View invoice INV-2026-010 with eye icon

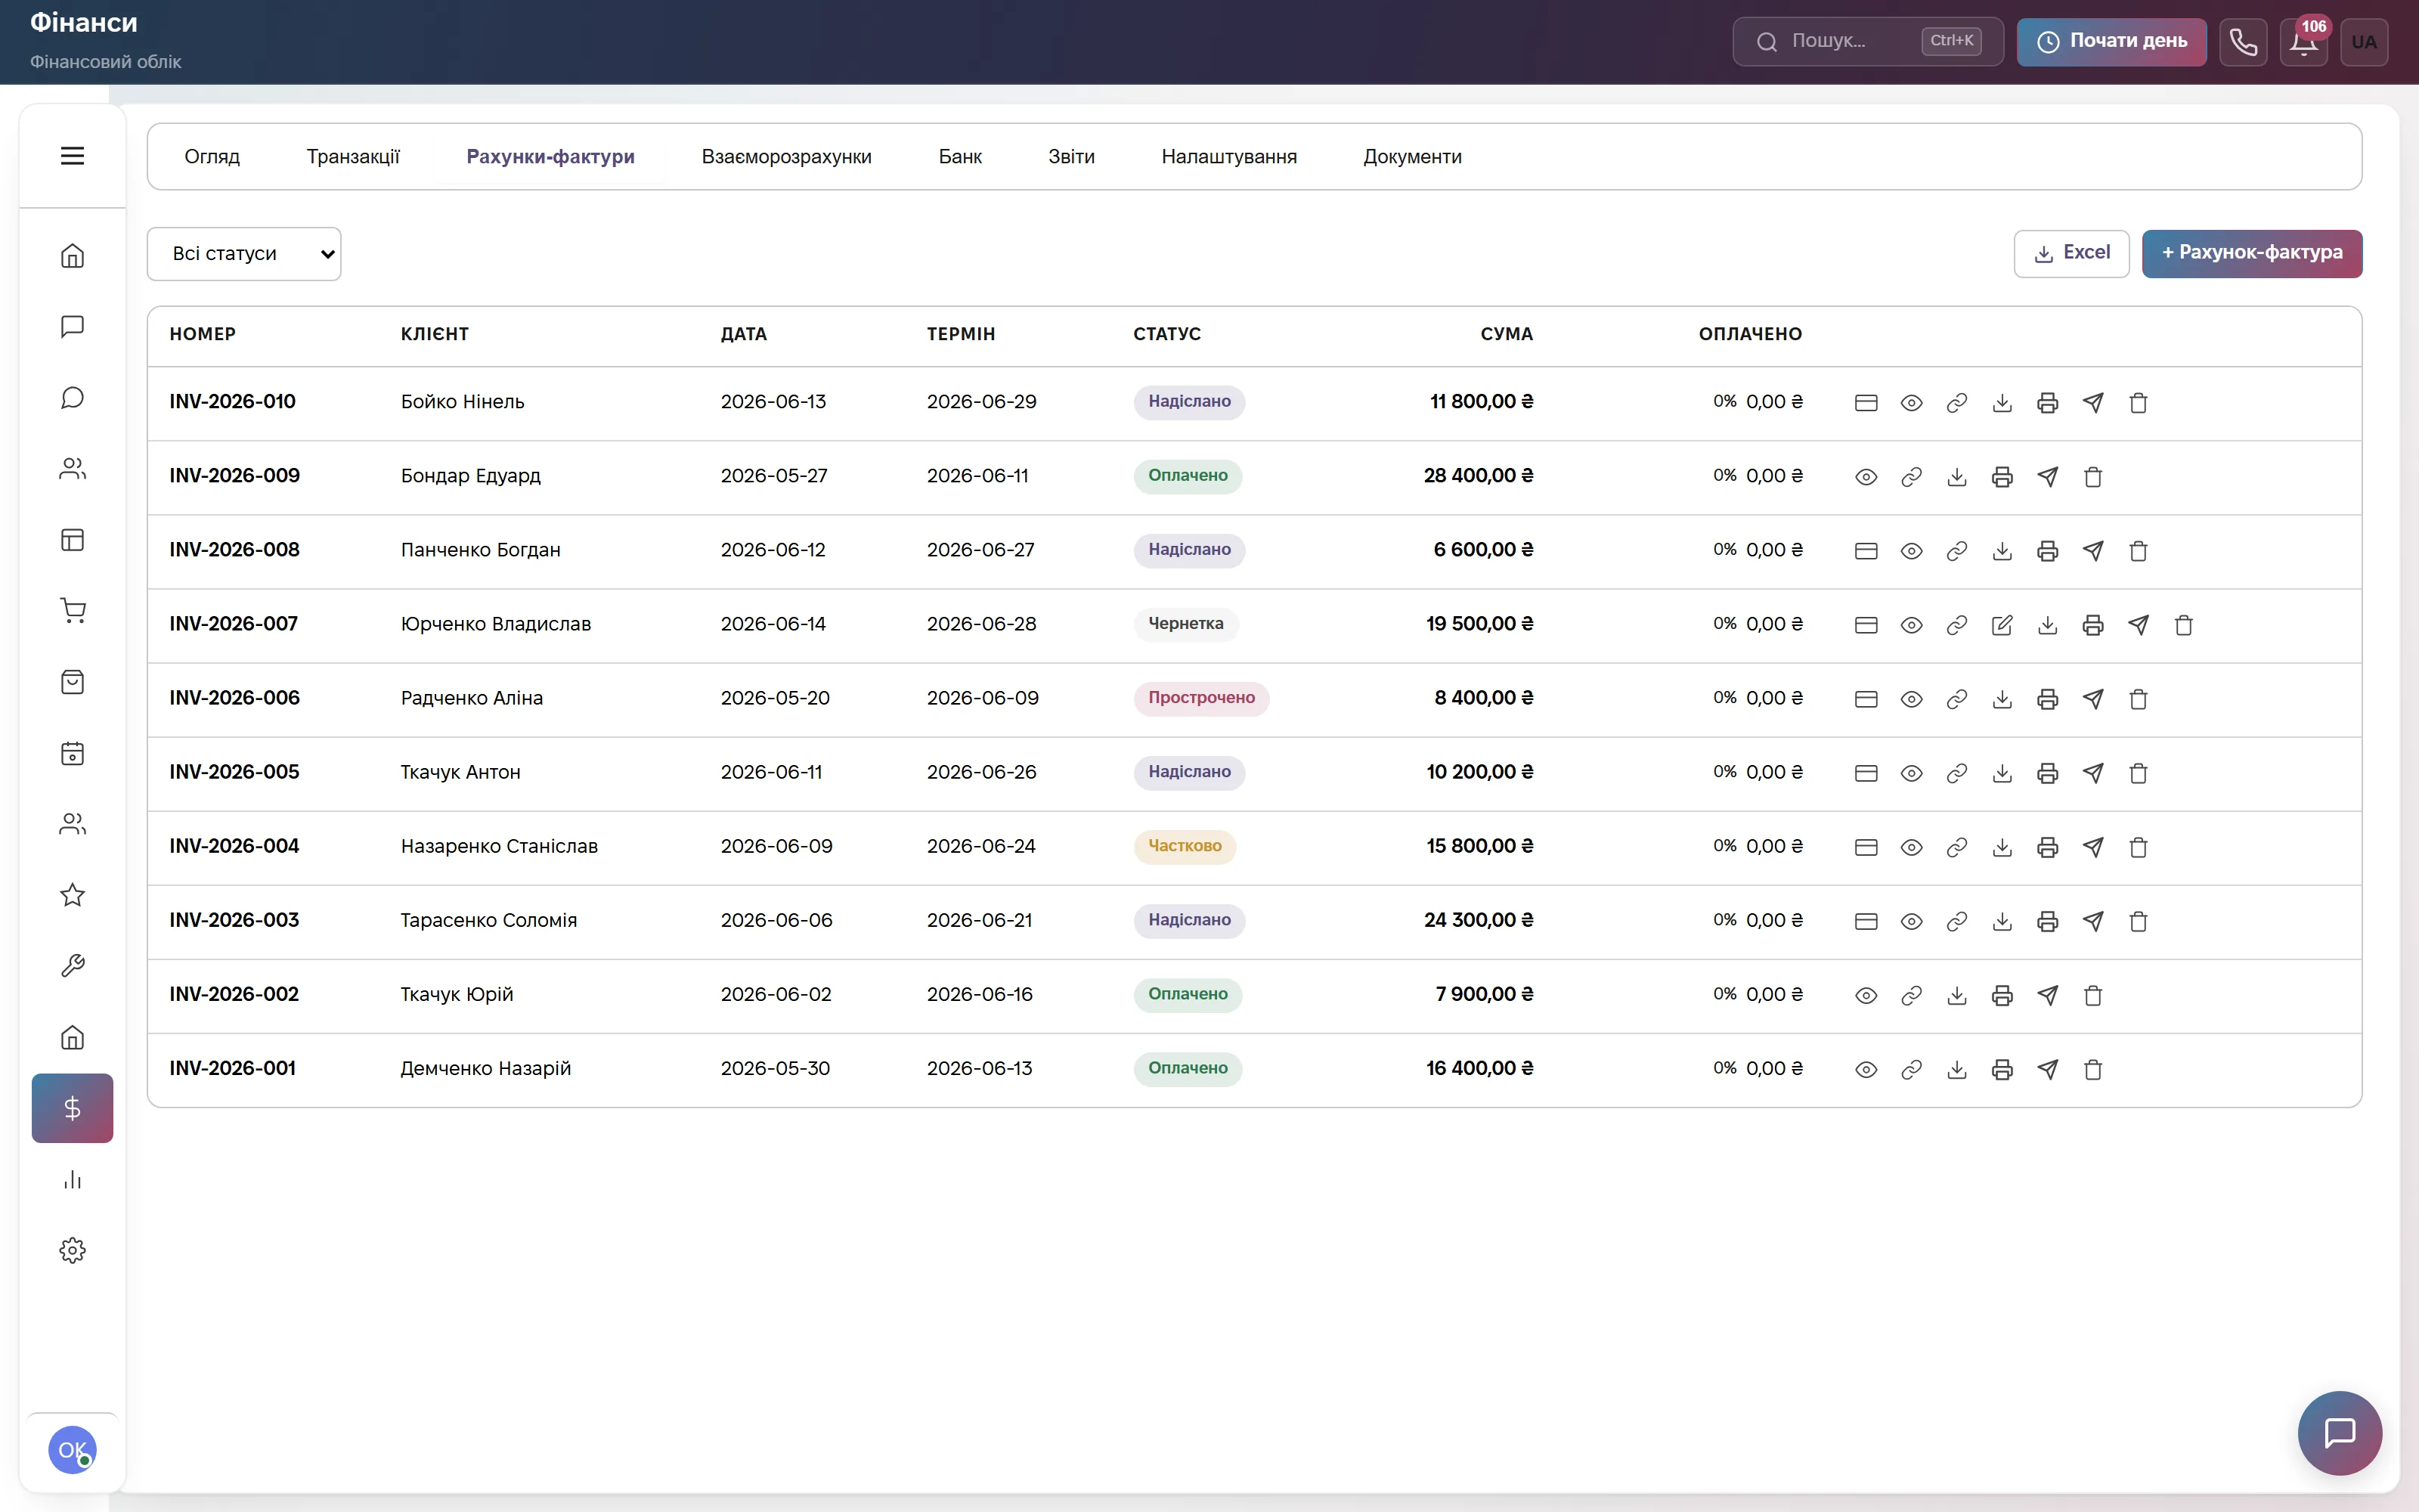pyautogui.click(x=1911, y=403)
